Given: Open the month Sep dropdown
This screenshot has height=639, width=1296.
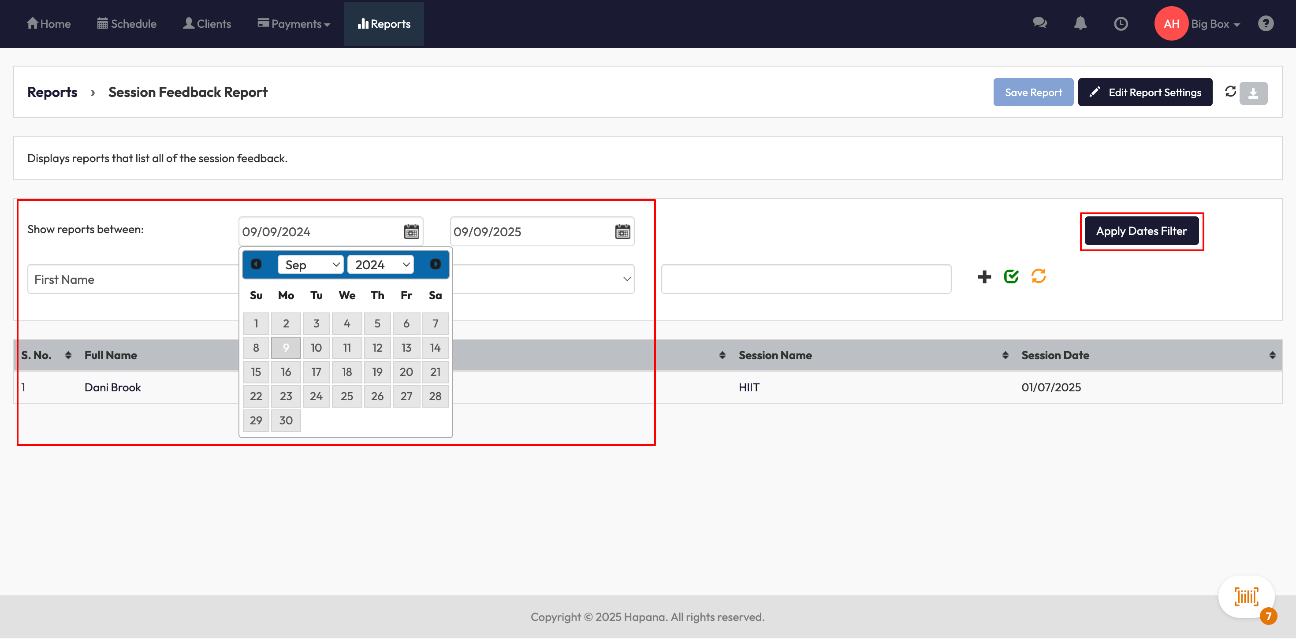Looking at the screenshot, I should pos(310,265).
